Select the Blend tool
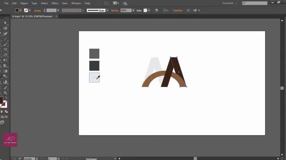Image resolution: width=286 pixels, height=160 pixels. click(x=5, y=76)
